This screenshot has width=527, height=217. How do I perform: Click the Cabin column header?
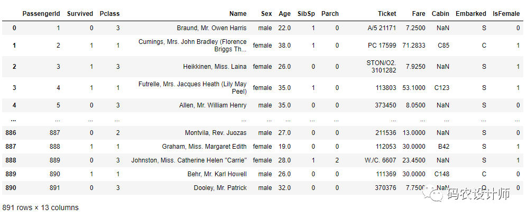pos(440,14)
